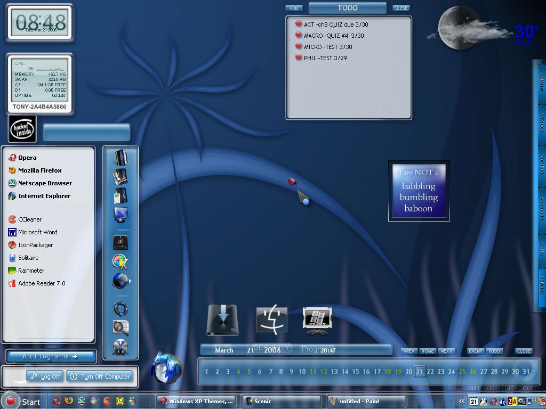Image resolution: width=546 pixels, height=409 pixels.
Task: Toggle the red bullet beside ACT -ch8 QUIZ
Action: pos(299,23)
